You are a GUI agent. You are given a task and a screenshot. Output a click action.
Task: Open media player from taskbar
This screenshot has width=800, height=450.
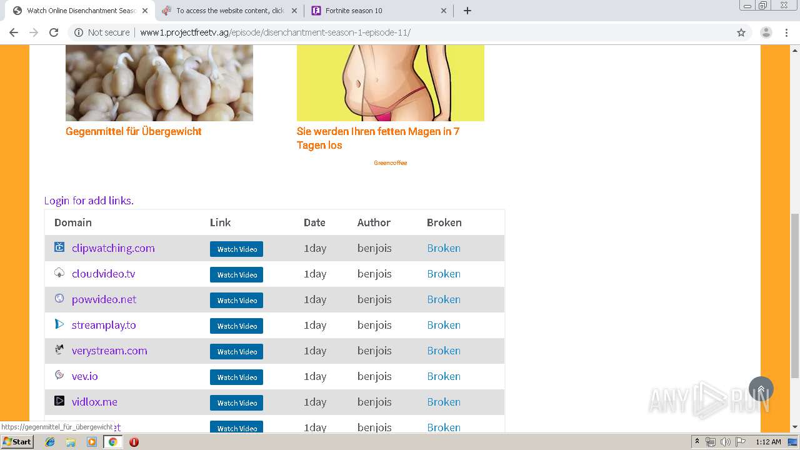[x=92, y=442]
